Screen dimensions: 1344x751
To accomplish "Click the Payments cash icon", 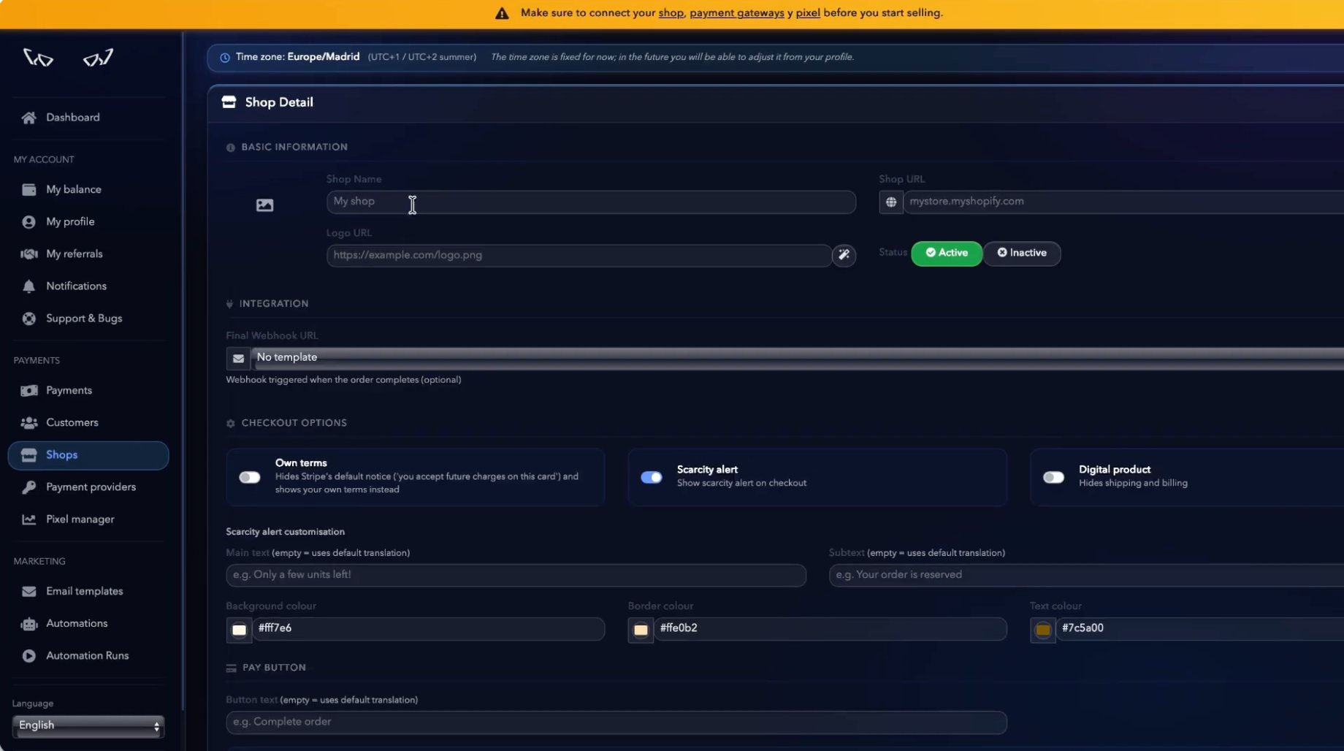I will 28,391.
